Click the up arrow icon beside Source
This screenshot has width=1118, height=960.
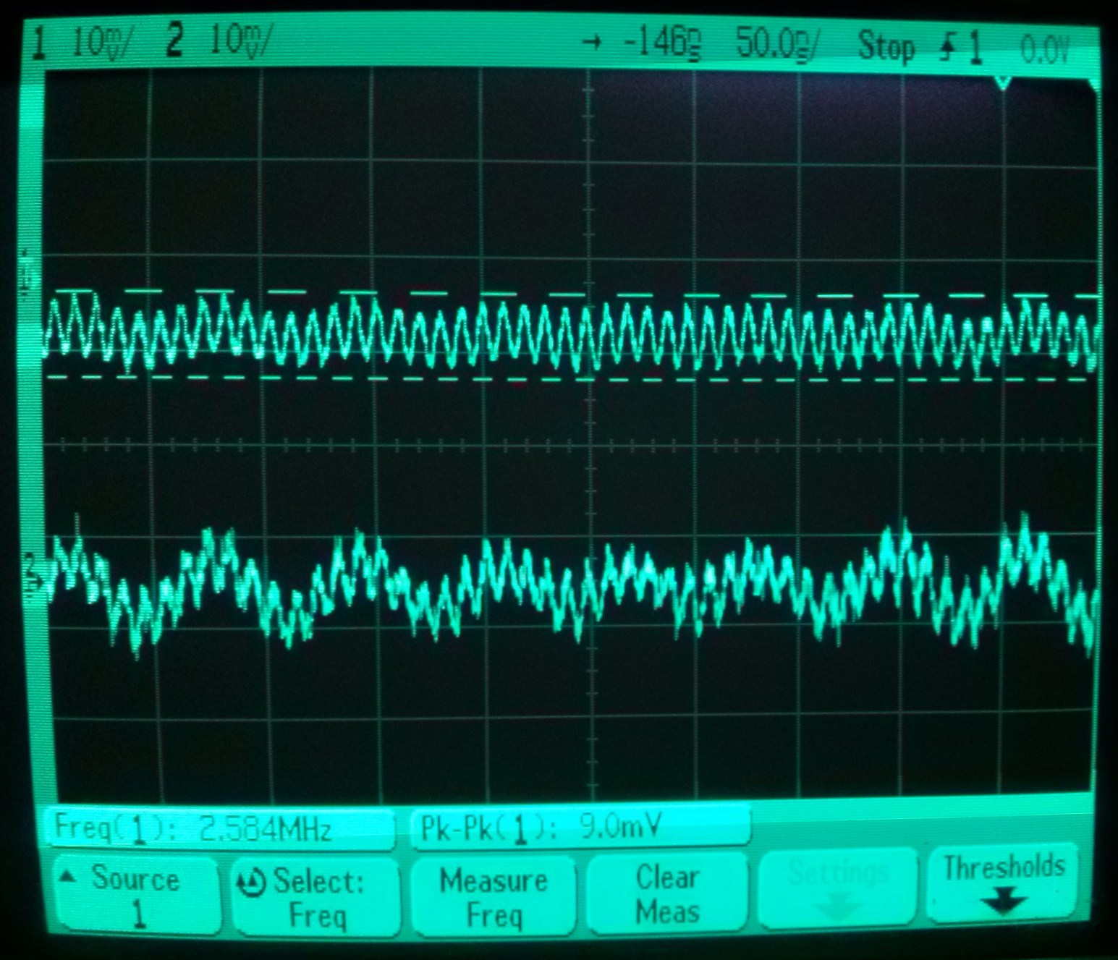tap(68, 876)
